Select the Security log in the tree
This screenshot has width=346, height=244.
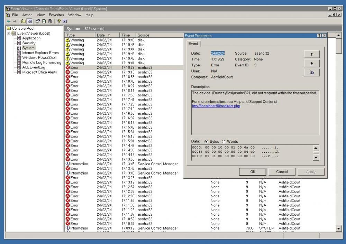pyautogui.click(x=29, y=43)
